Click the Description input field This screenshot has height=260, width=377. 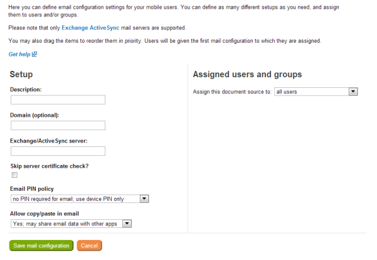[58, 100]
